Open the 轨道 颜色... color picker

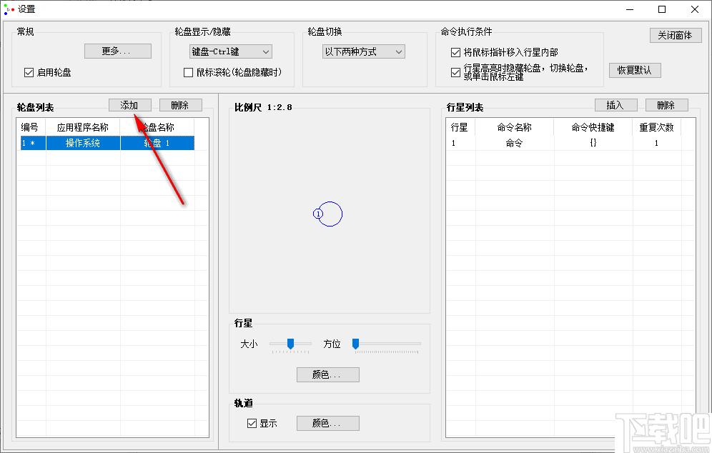[x=328, y=423]
